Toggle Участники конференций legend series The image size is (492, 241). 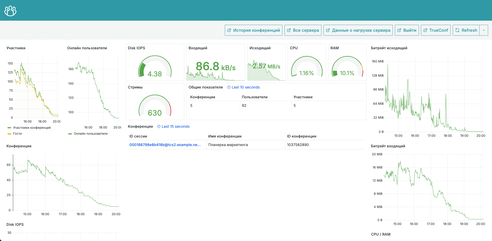(x=32, y=128)
